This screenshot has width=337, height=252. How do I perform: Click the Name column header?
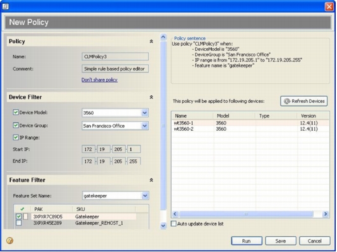tap(193, 116)
